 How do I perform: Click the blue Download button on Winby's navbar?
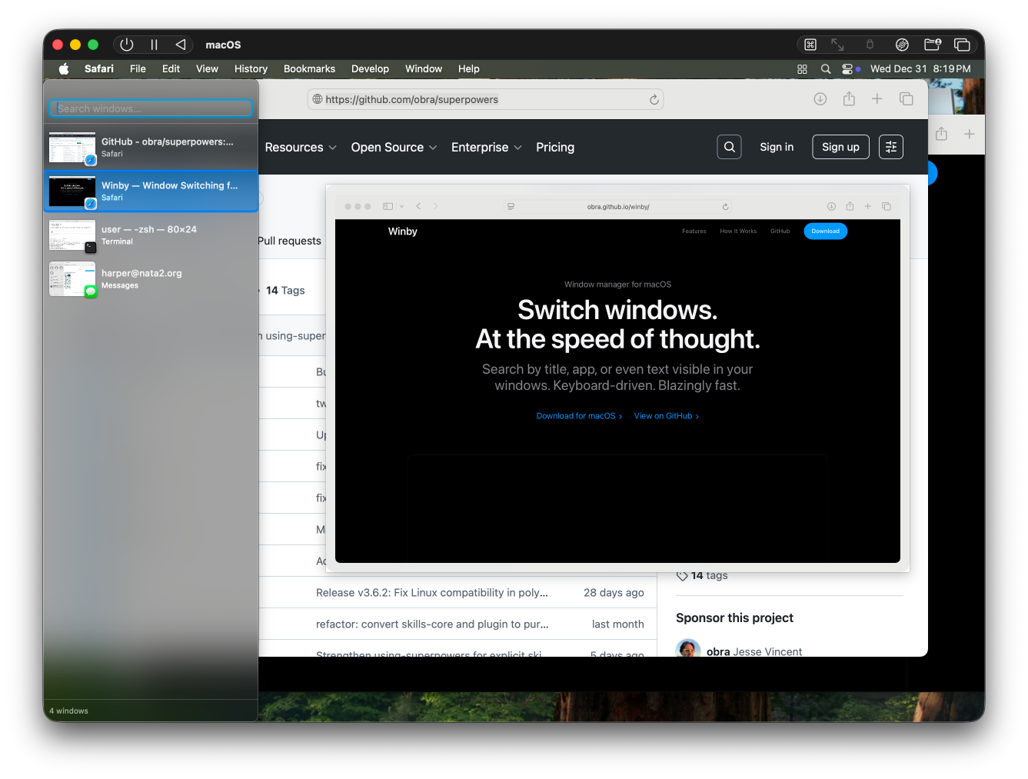(x=825, y=231)
